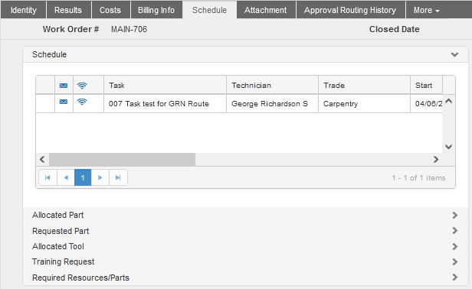The height and width of the screenshot is (289, 472).
Task: Click the wifi icon in the GRN Route task row
Action: (82, 102)
